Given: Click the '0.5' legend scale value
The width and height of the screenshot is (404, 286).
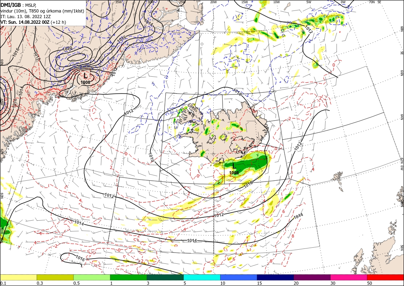Looking at the screenshot, I should click(x=76, y=283).
